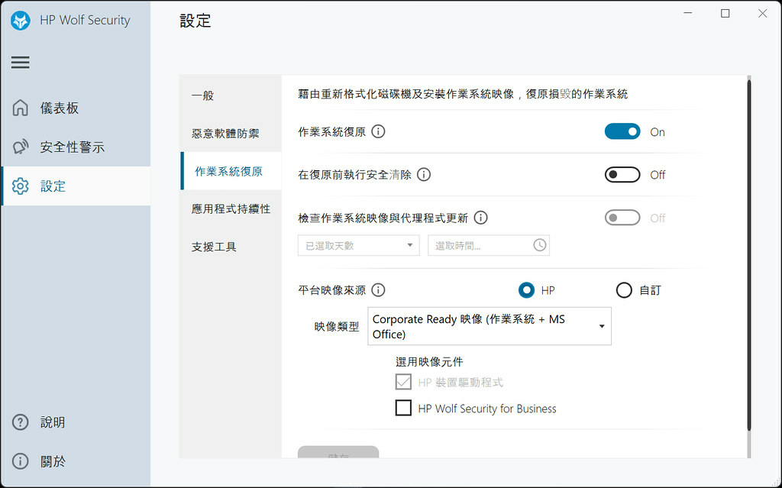The image size is (782, 488).
Task: Minimize the HP Wolf Security window
Action: [688, 14]
